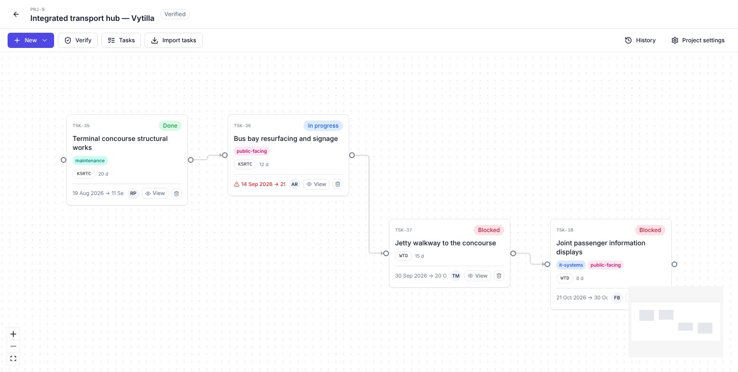Open the Tasks list button
The image size is (738, 372).
(x=121, y=40)
